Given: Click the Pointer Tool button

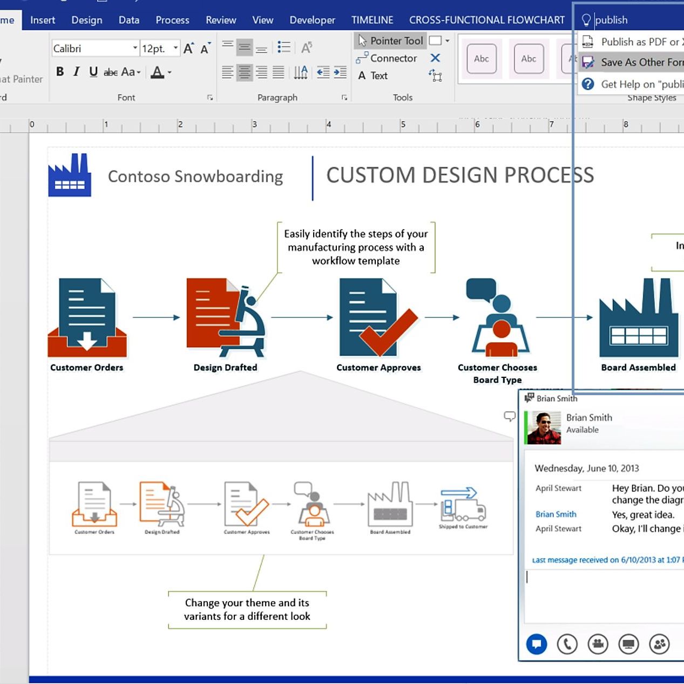Looking at the screenshot, I should point(390,40).
